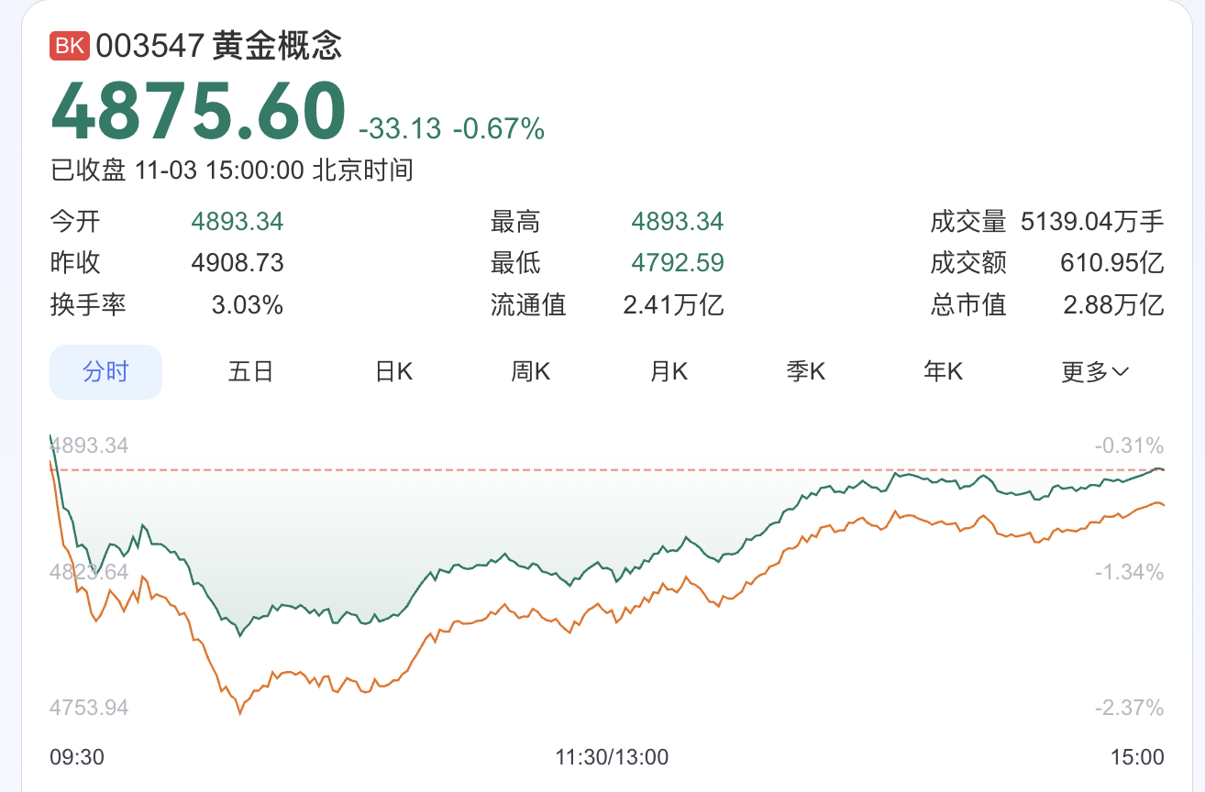Click the 换手率 value 3.03%
1205x792 pixels.
[248, 304]
